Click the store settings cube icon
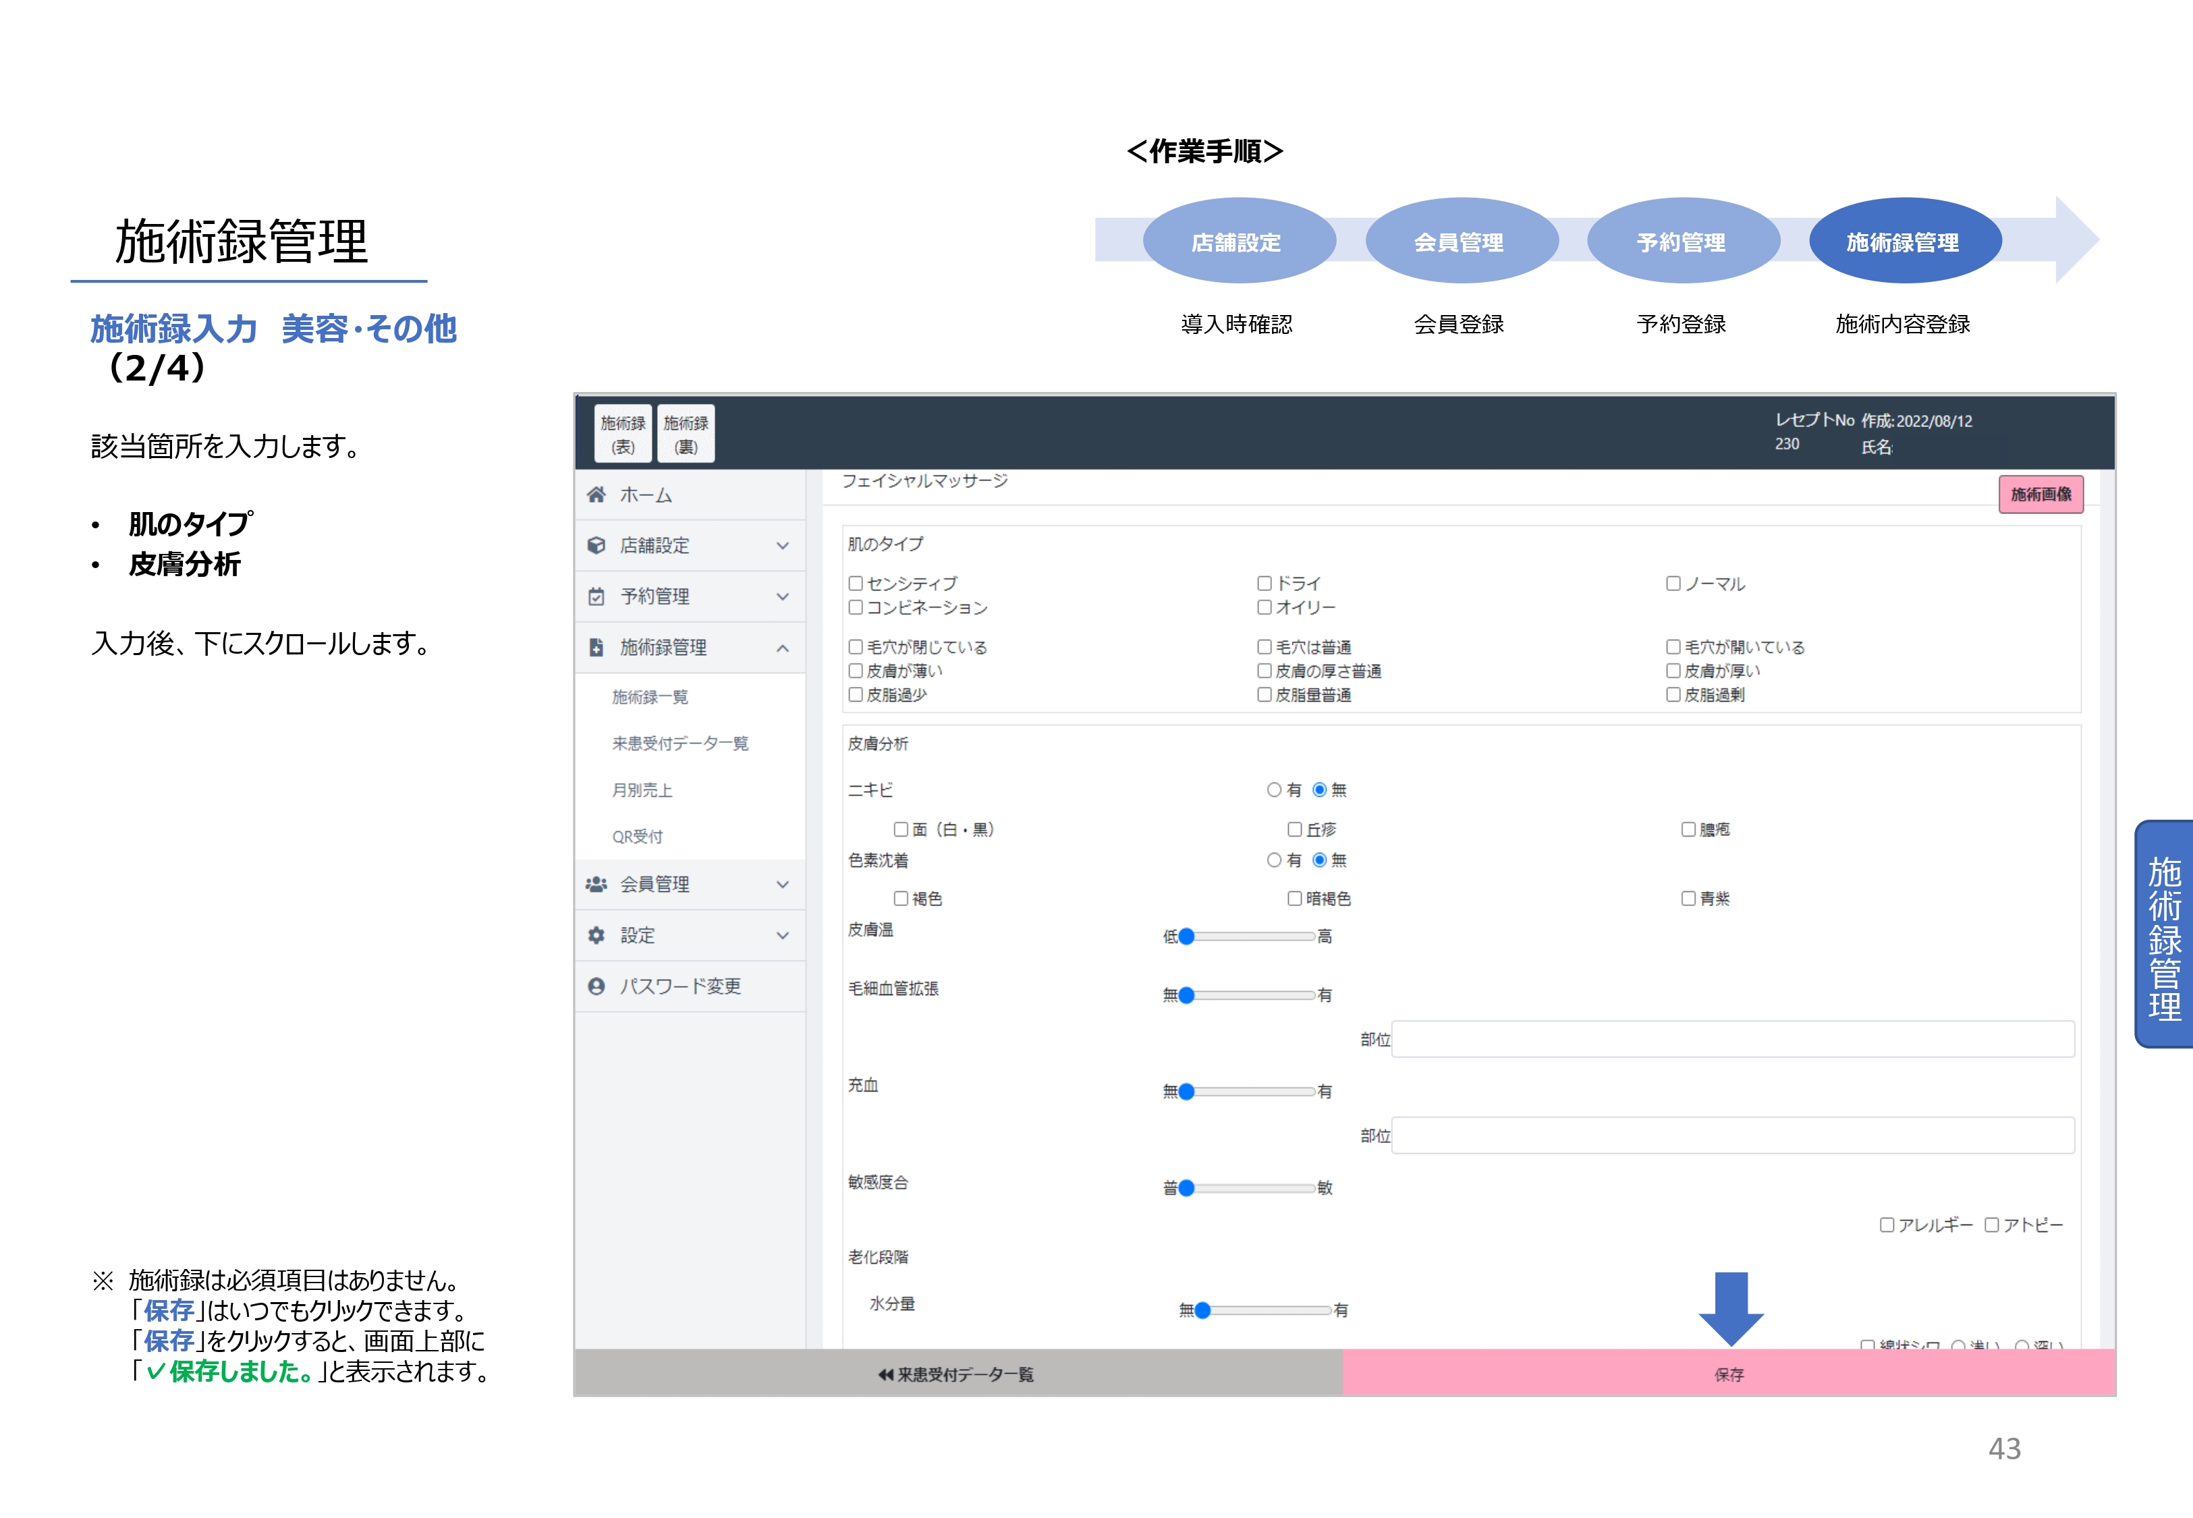The height and width of the screenshot is (1518, 2193). point(596,545)
